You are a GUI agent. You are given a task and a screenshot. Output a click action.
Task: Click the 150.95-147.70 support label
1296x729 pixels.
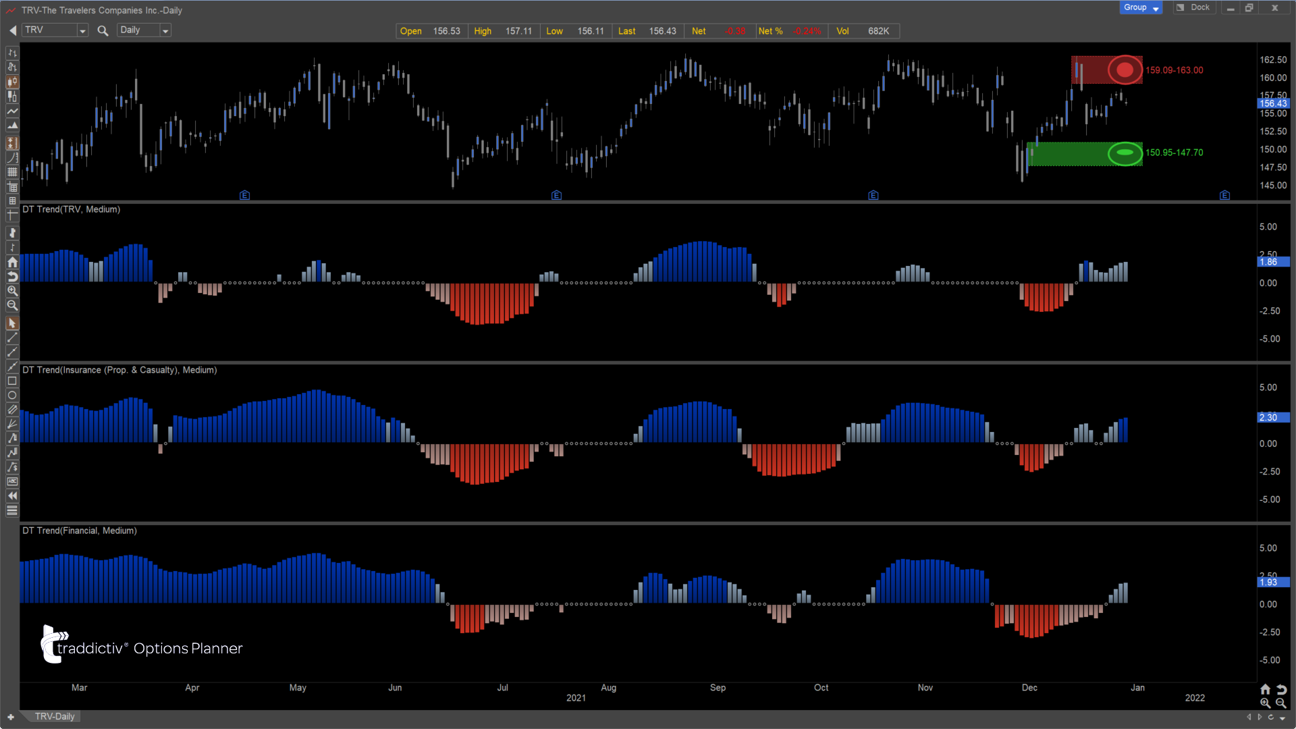pyautogui.click(x=1174, y=153)
